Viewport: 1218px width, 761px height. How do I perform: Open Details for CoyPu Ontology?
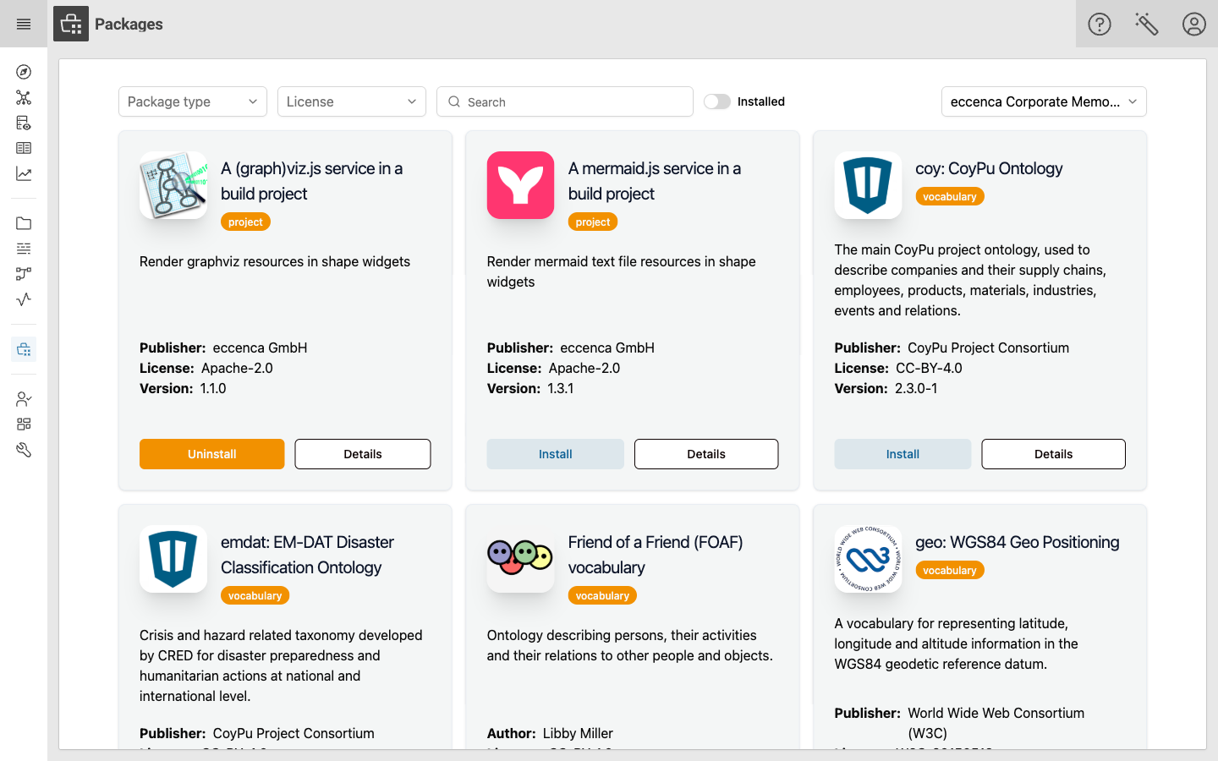(x=1054, y=454)
